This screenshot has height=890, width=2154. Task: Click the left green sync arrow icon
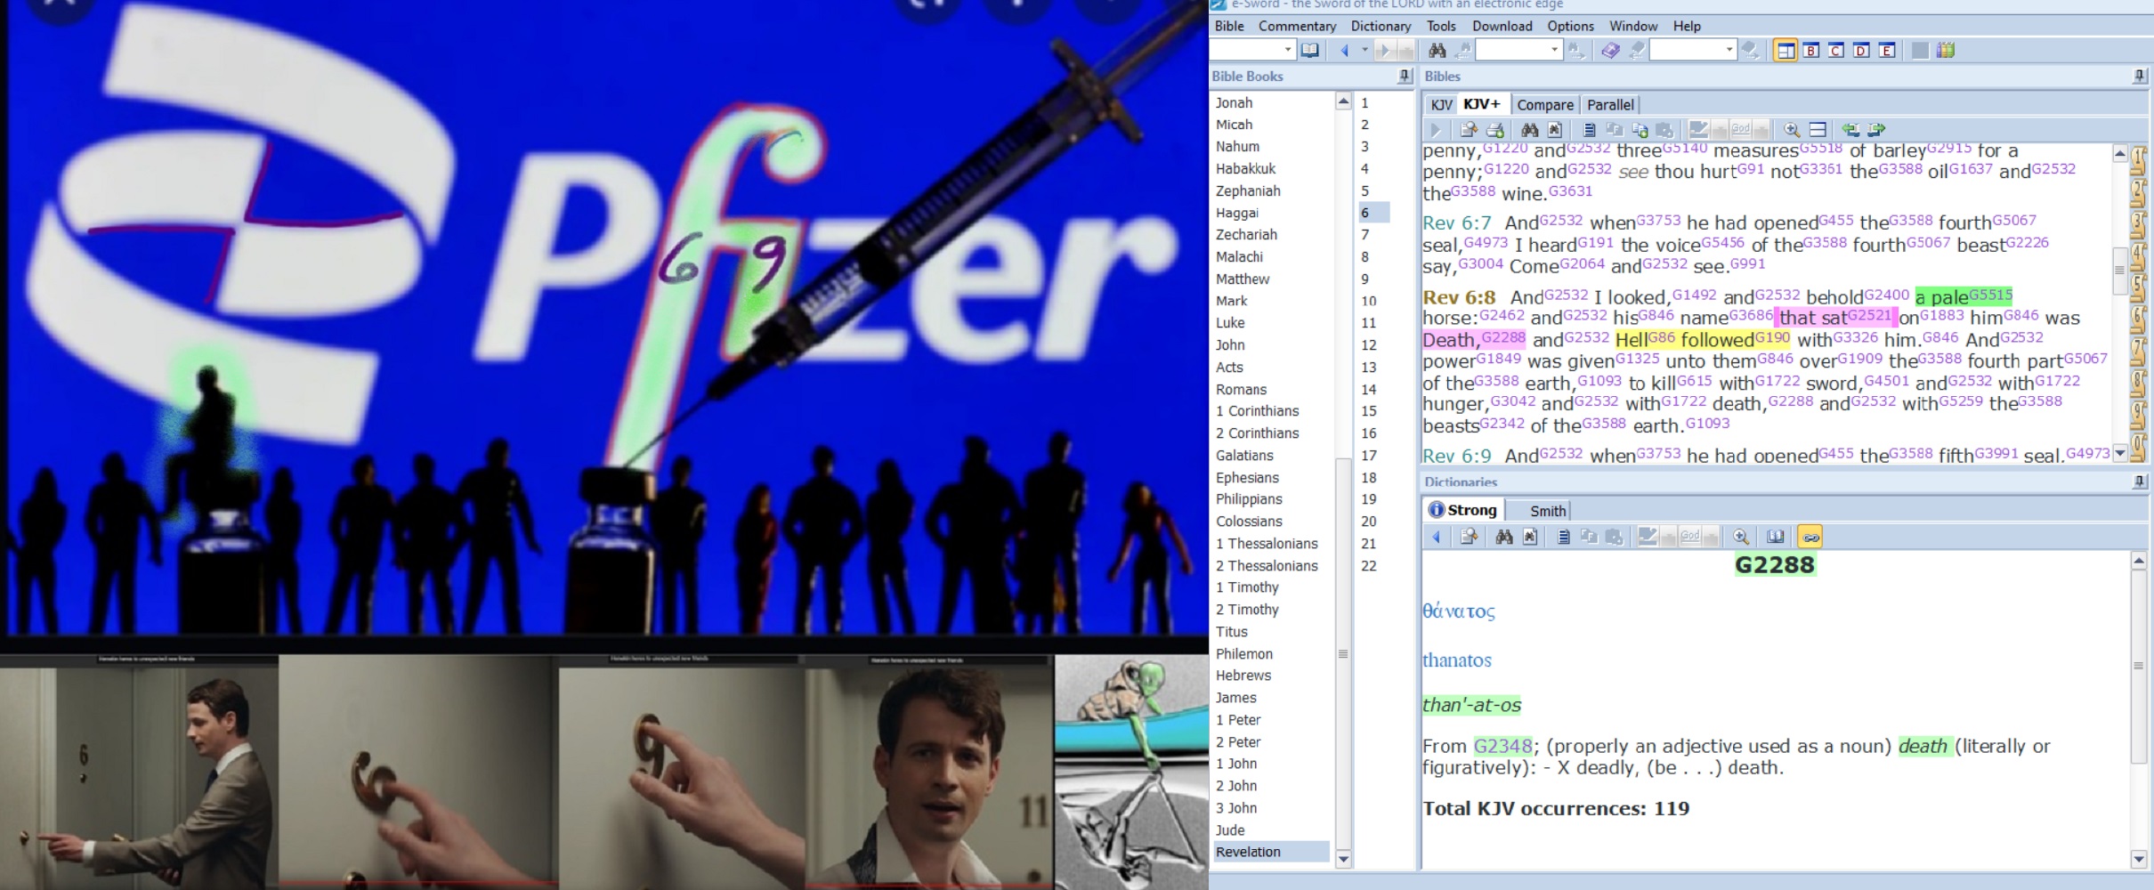pos(1850,130)
